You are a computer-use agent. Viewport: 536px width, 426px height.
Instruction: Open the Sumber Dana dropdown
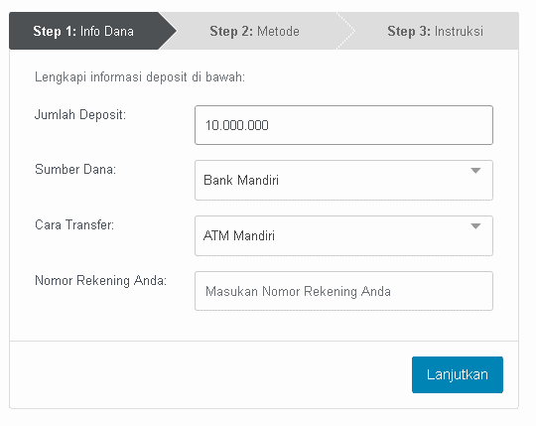coord(343,180)
